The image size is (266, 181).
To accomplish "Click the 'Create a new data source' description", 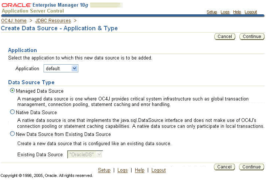I will (x=94, y=144).
